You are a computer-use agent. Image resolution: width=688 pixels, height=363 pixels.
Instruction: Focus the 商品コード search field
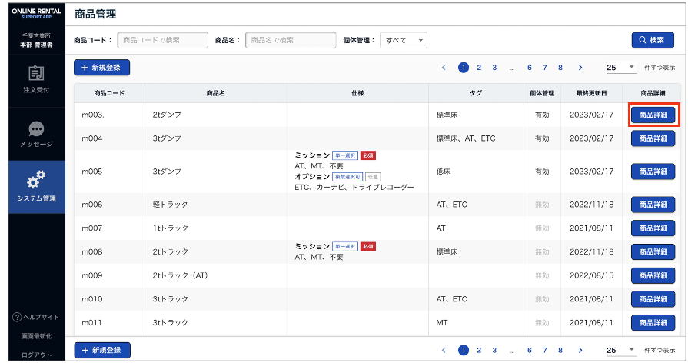point(162,40)
